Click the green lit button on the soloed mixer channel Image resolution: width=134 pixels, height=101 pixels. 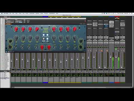pos(116,49)
